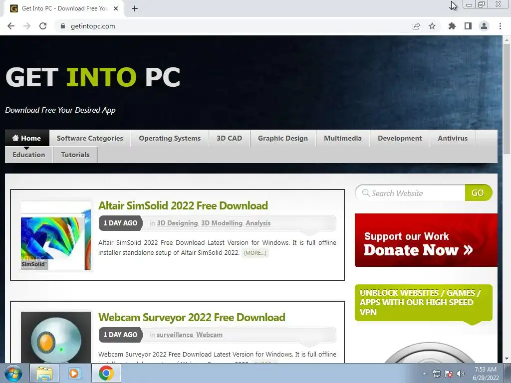Open Software Categories menu
The image size is (511, 383).
click(90, 138)
